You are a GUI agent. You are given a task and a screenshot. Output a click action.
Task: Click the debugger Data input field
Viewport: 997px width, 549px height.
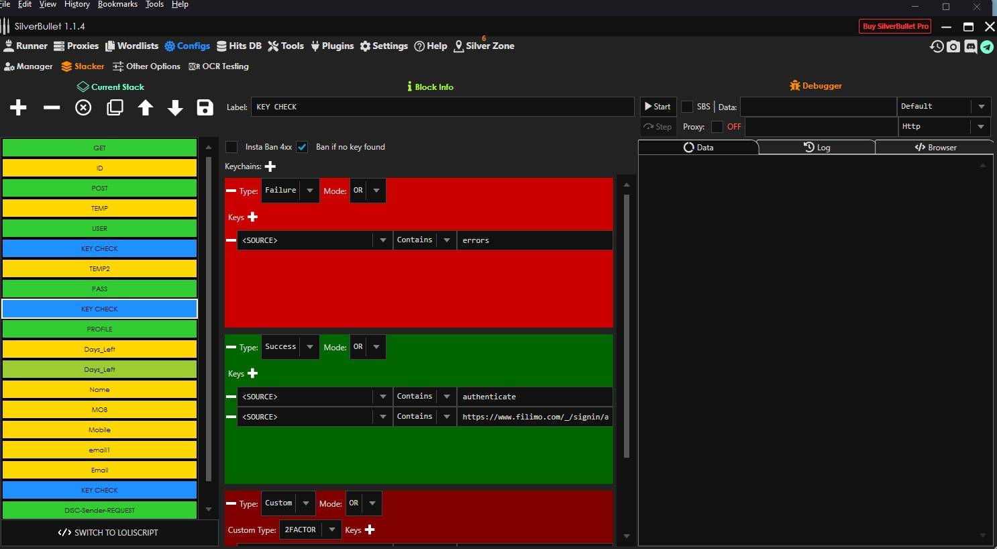point(818,107)
